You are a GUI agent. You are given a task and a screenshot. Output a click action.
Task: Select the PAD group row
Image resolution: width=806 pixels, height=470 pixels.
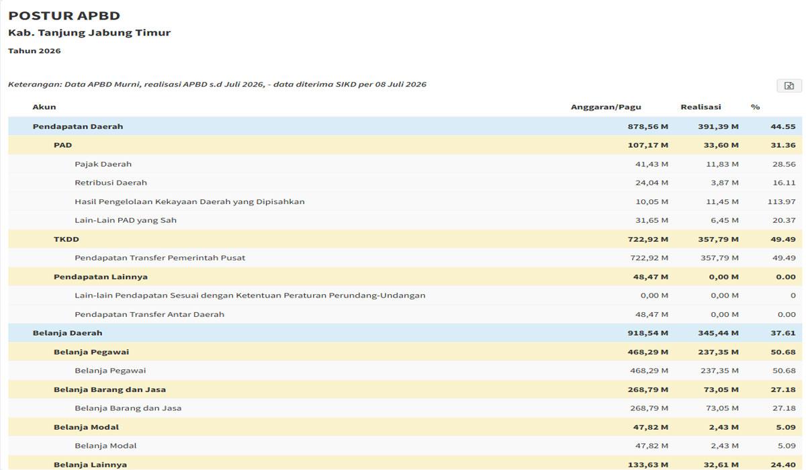pyautogui.click(x=406, y=145)
